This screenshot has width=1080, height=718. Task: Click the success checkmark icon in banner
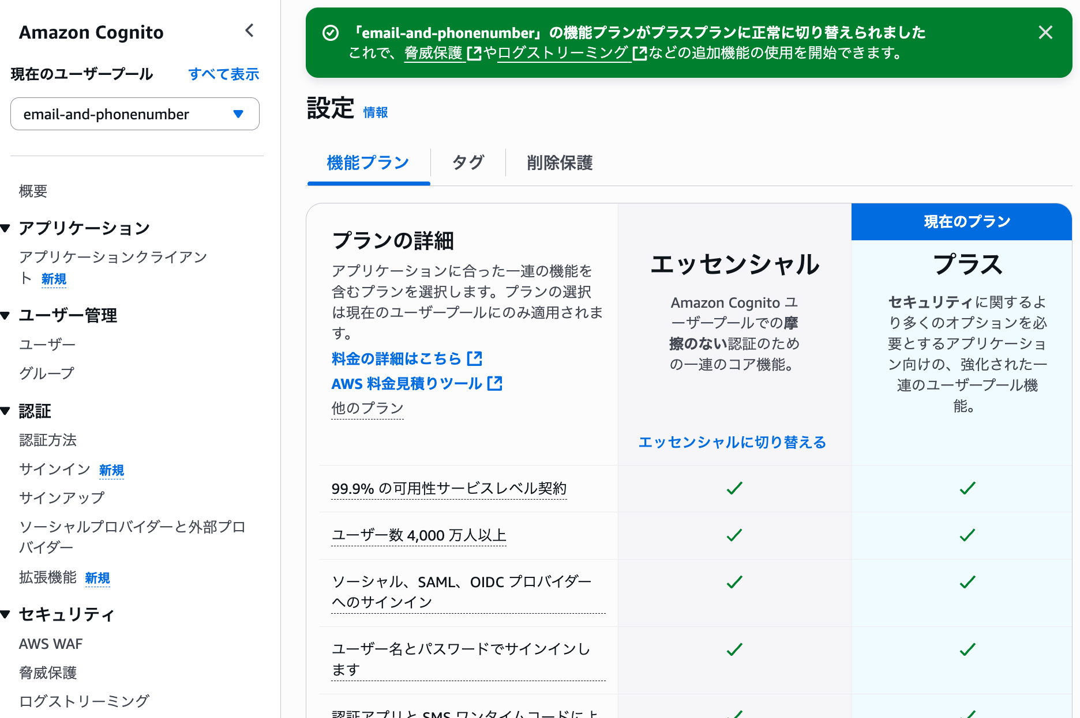331,33
